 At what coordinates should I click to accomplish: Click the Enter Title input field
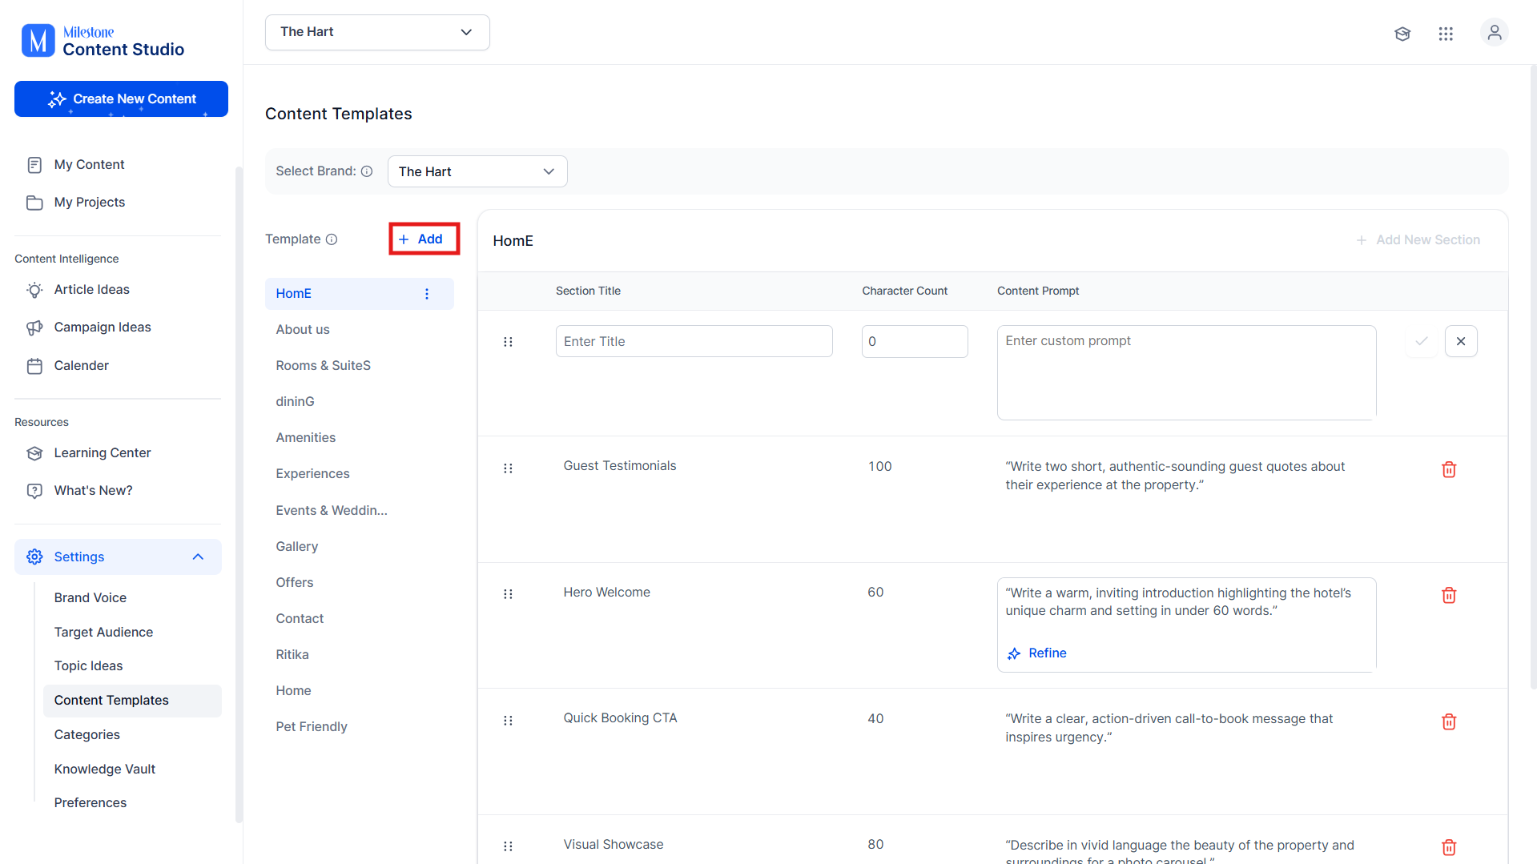tap(694, 341)
